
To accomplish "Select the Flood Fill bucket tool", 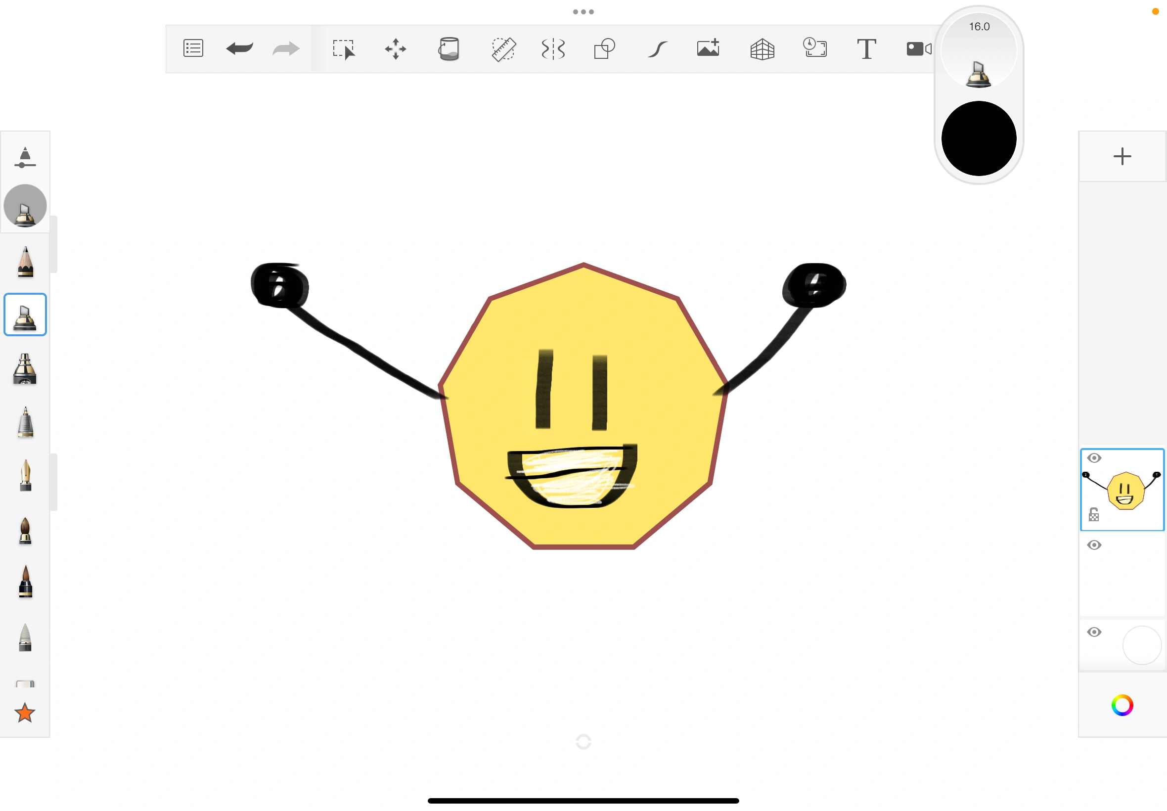I will (x=449, y=49).
